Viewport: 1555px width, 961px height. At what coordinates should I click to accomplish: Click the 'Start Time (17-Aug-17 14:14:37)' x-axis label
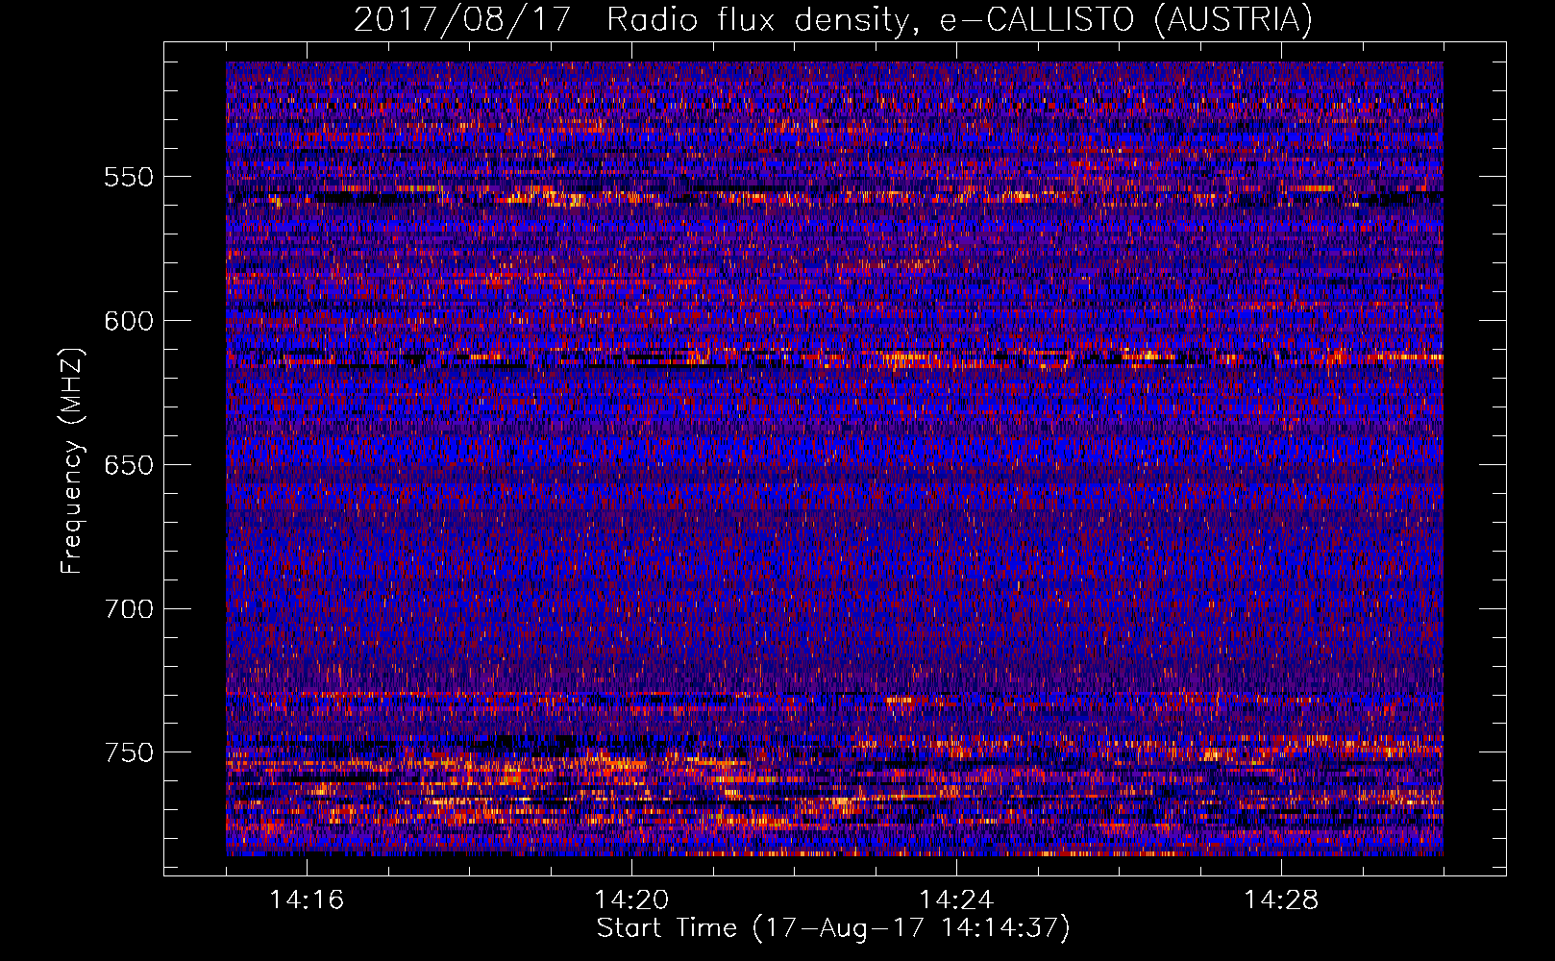click(833, 928)
